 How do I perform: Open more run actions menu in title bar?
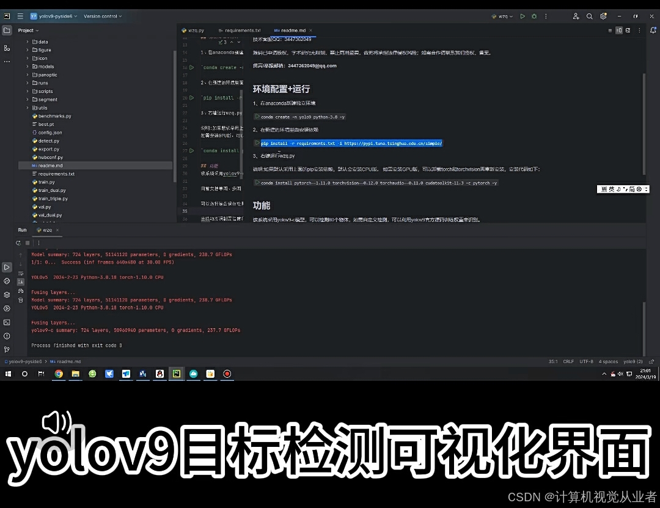pos(546,16)
